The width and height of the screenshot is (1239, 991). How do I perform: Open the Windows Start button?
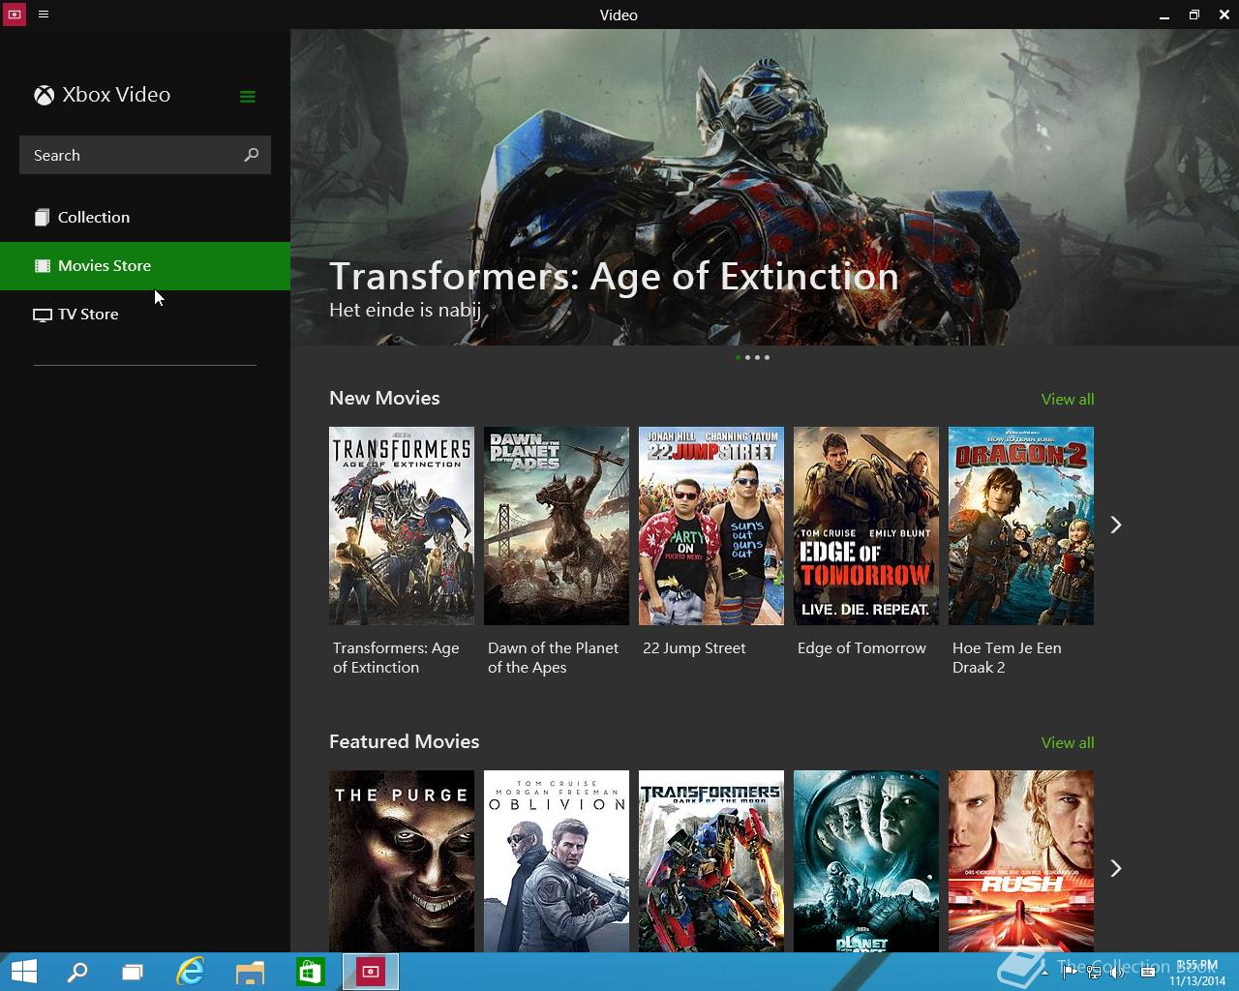coord(23,972)
